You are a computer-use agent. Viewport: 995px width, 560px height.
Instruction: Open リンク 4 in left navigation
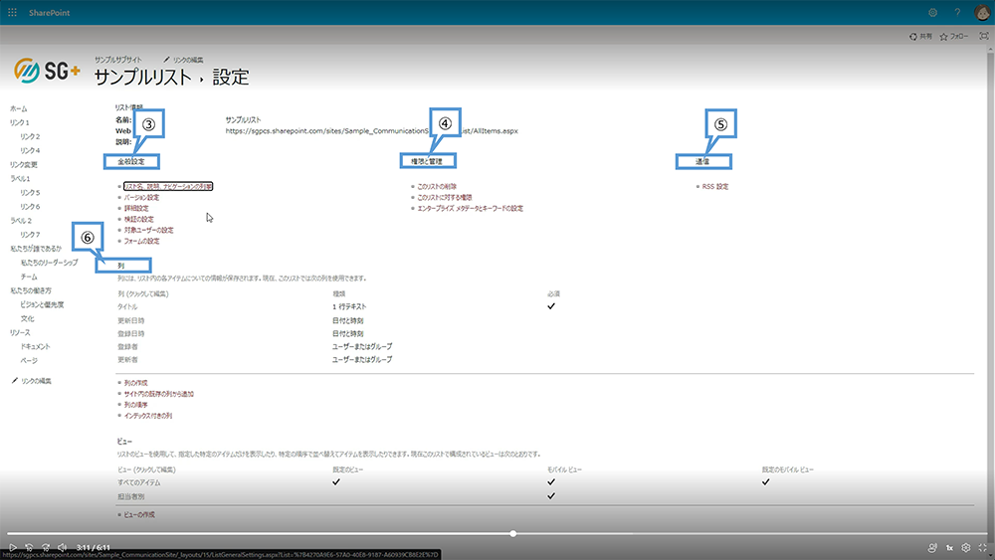point(30,150)
